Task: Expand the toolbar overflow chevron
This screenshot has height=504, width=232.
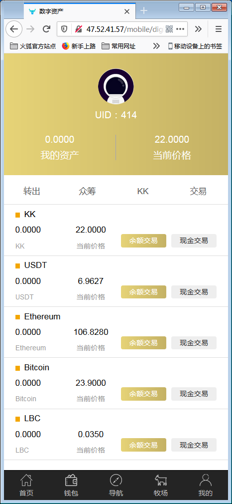Action: pyautogui.click(x=198, y=29)
